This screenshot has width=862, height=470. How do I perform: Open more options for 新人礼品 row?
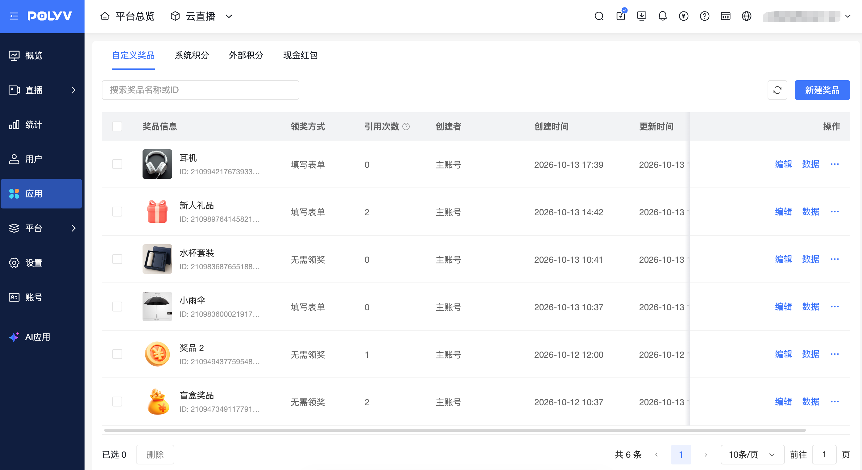tap(835, 212)
